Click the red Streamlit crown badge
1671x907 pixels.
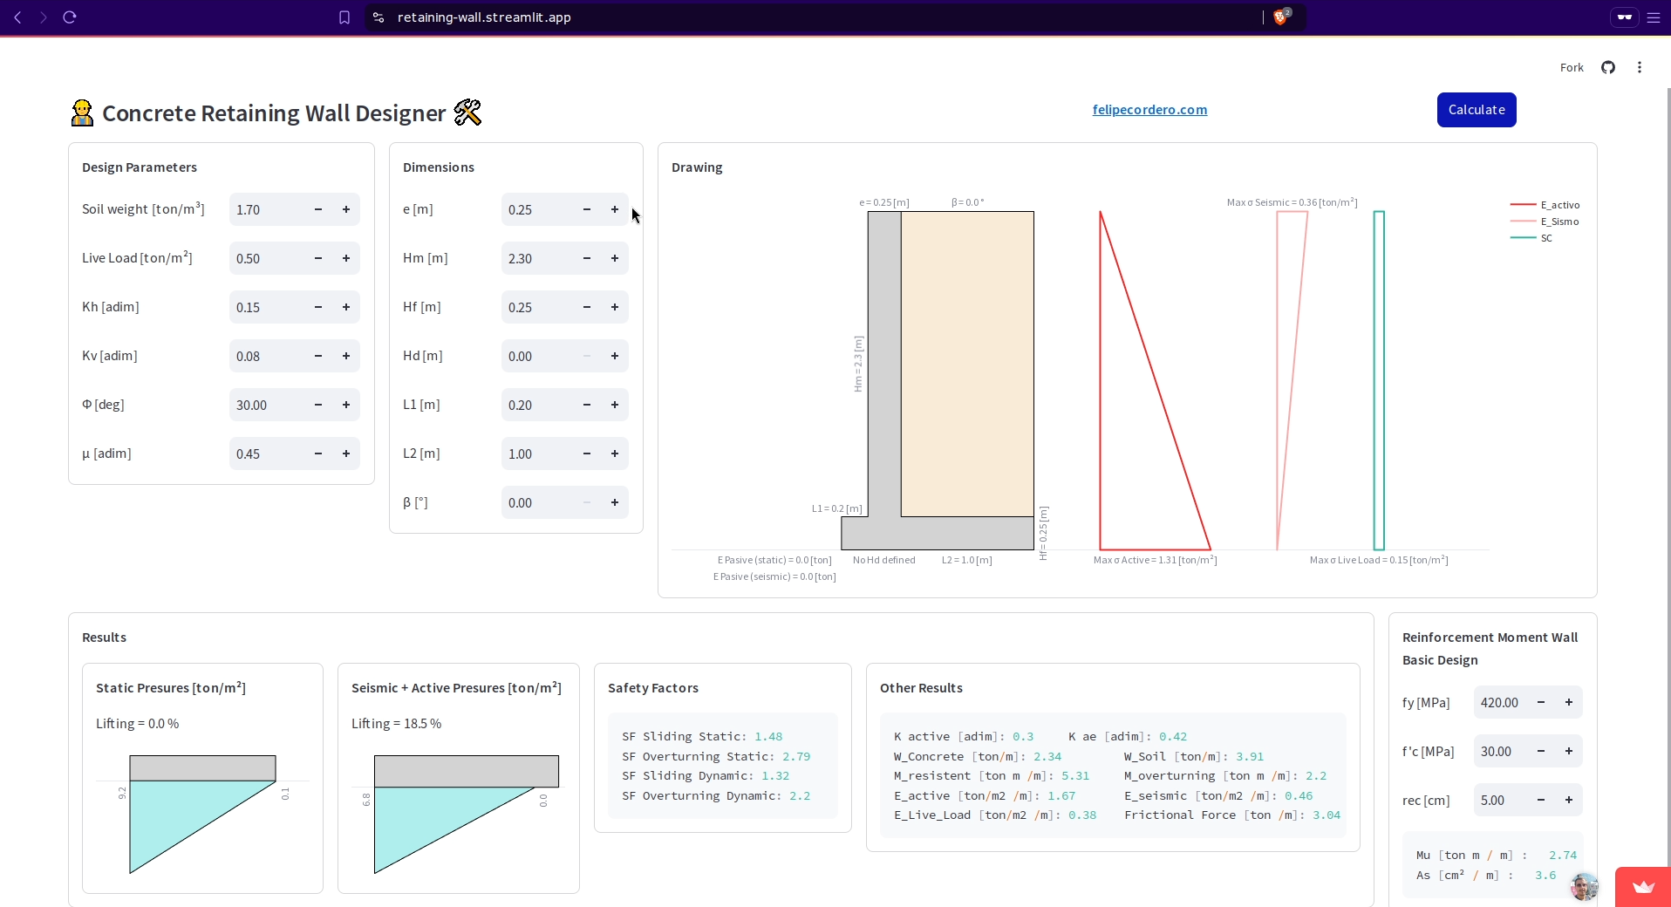(1643, 887)
